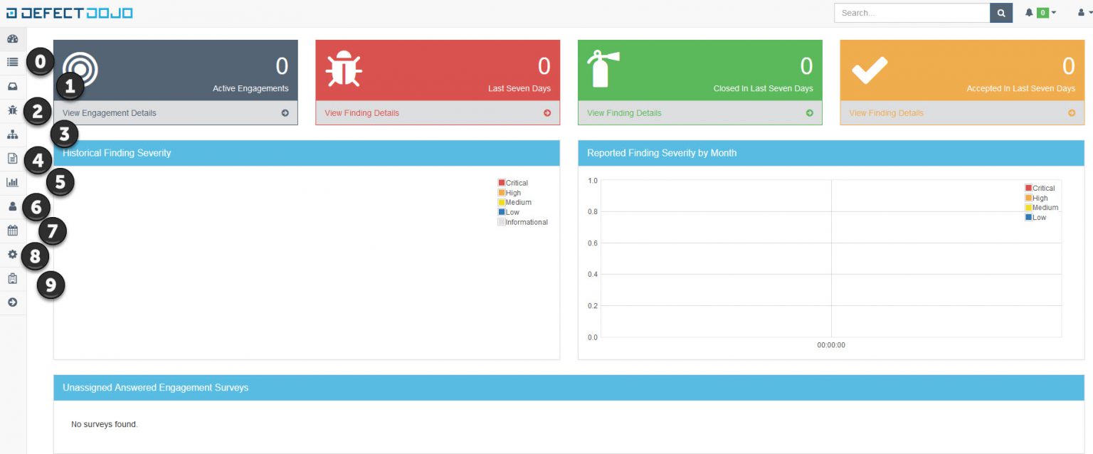Hide Low severity in monthly chart legend
Screen dimensions: 1093x454
tap(1038, 217)
